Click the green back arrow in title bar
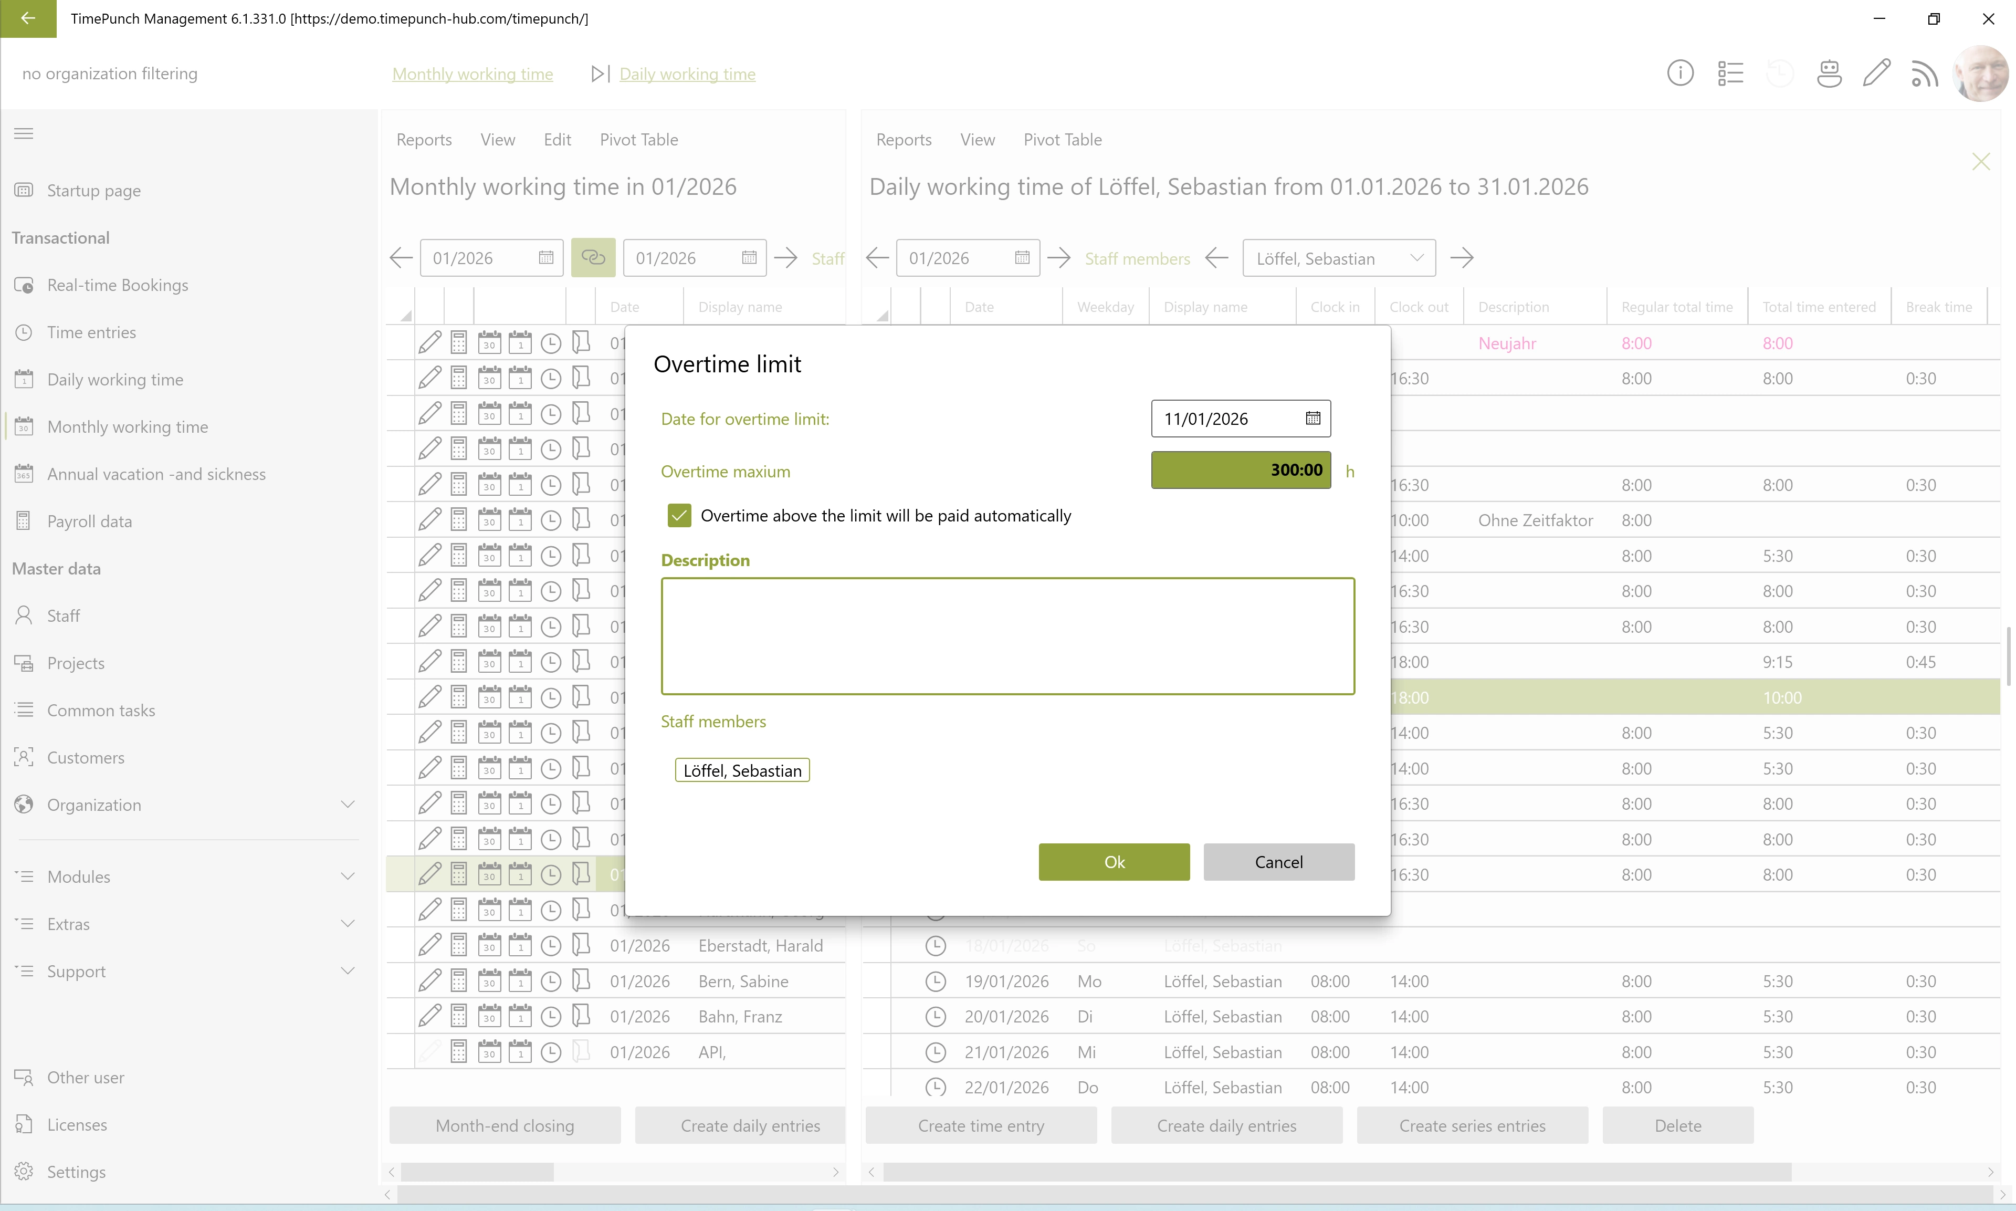The image size is (2016, 1211). click(28, 18)
